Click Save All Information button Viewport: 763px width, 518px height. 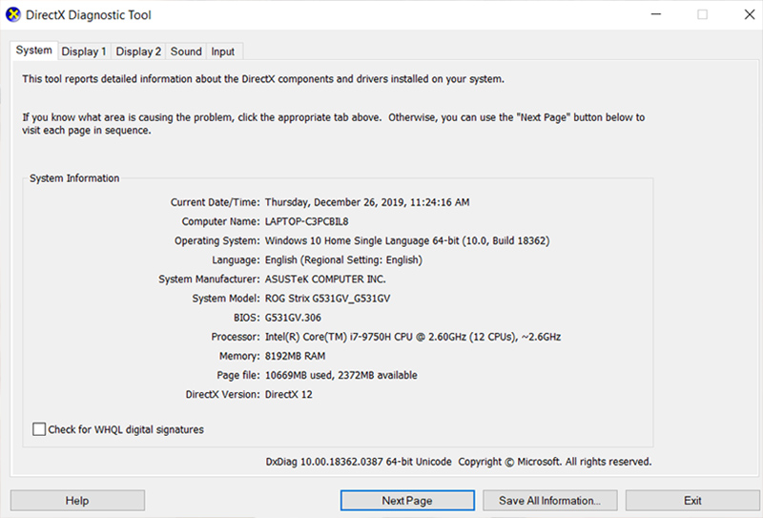pyautogui.click(x=549, y=501)
